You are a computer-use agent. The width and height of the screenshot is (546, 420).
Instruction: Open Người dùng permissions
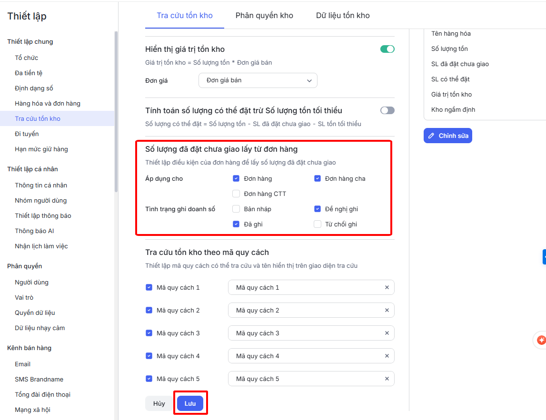click(31, 282)
